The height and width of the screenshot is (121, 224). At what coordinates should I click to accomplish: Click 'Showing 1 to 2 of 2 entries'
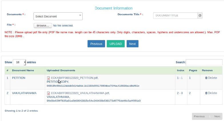(21, 111)
